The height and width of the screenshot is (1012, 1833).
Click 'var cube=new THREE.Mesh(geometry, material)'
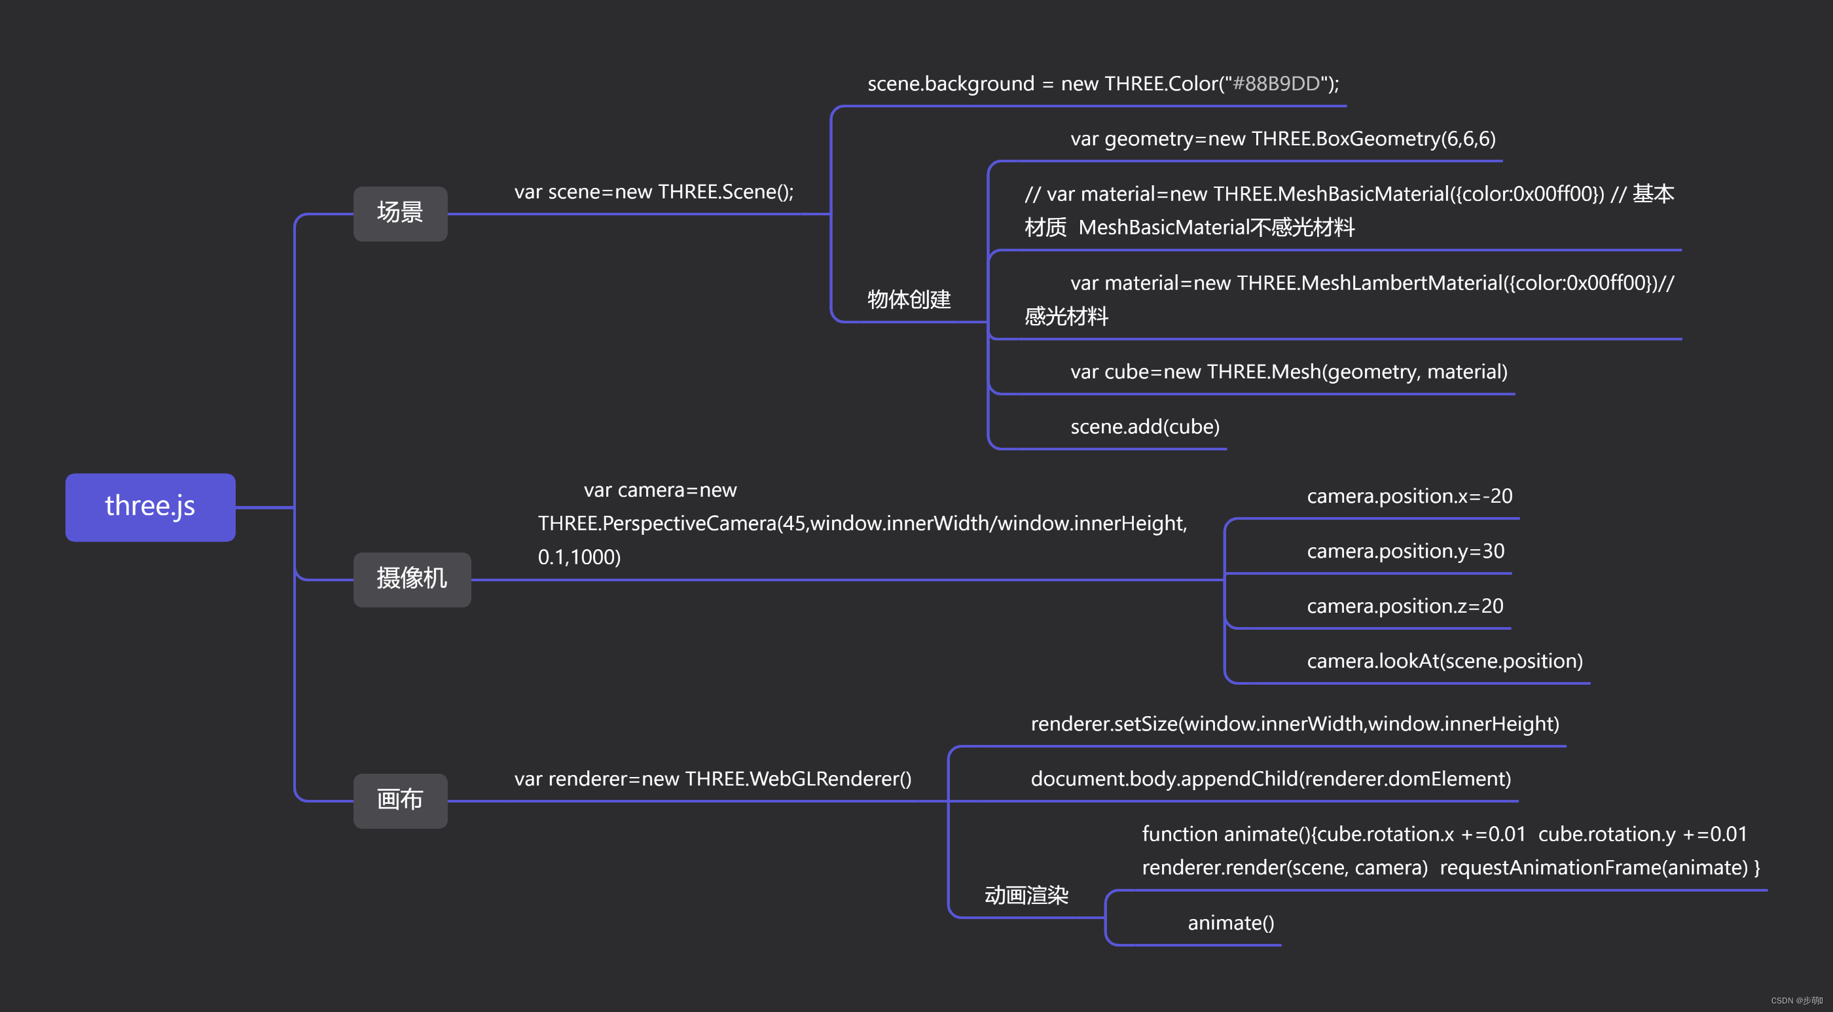point(1288,372)
